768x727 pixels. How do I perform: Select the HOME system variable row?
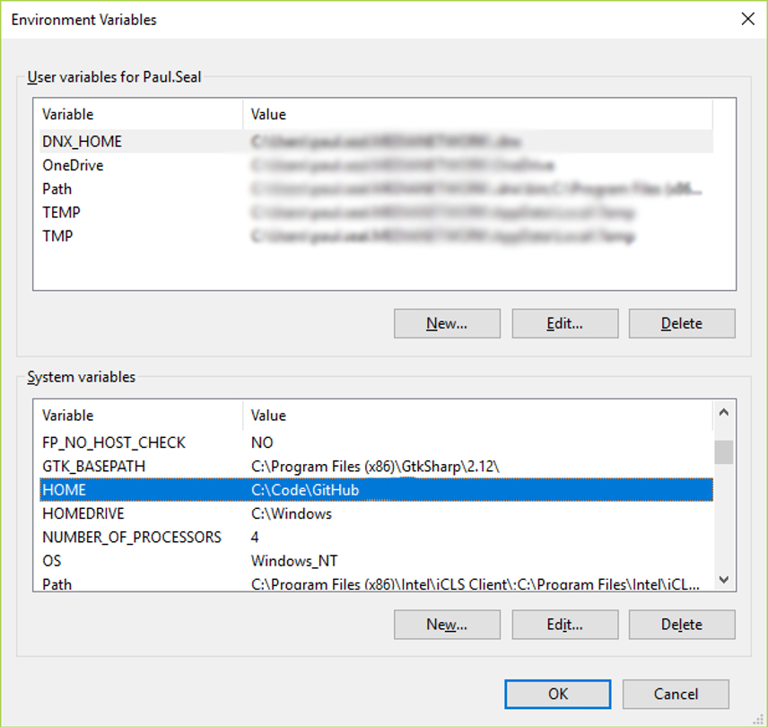(64, 490)
